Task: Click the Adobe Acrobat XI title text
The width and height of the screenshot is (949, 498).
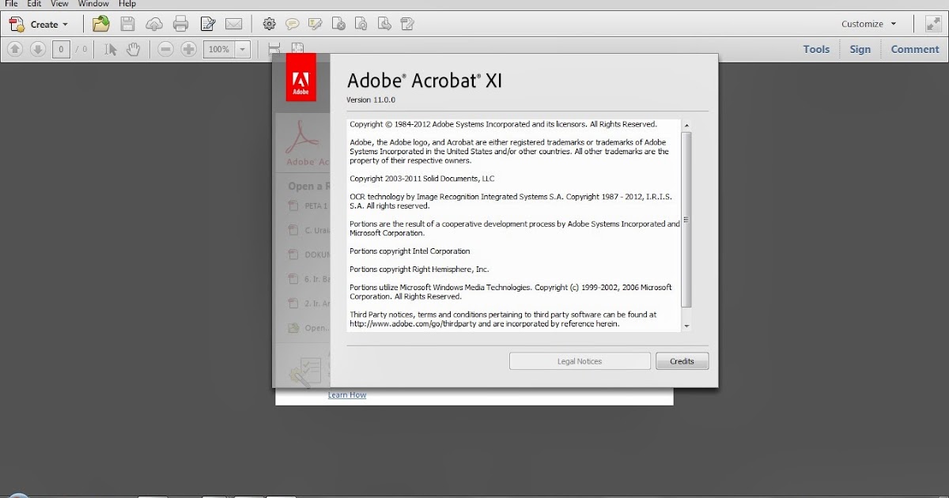Action: coord(425,81)
